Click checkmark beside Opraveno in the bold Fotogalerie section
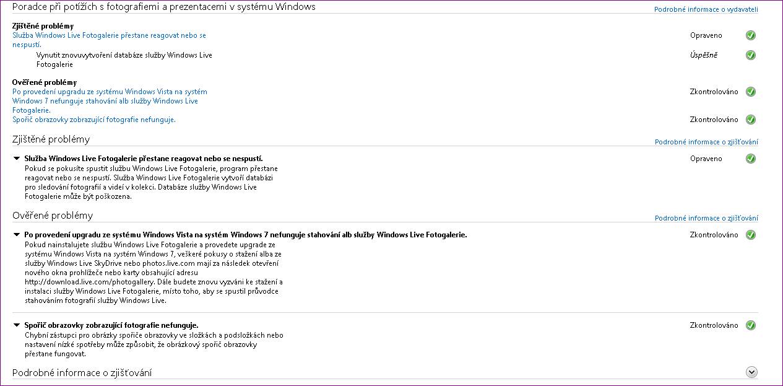This screenshot has width=783, height=386. point(751,159)
